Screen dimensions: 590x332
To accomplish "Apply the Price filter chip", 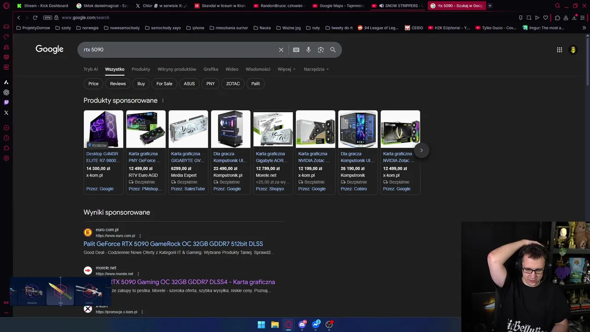I will coord(94,83).
